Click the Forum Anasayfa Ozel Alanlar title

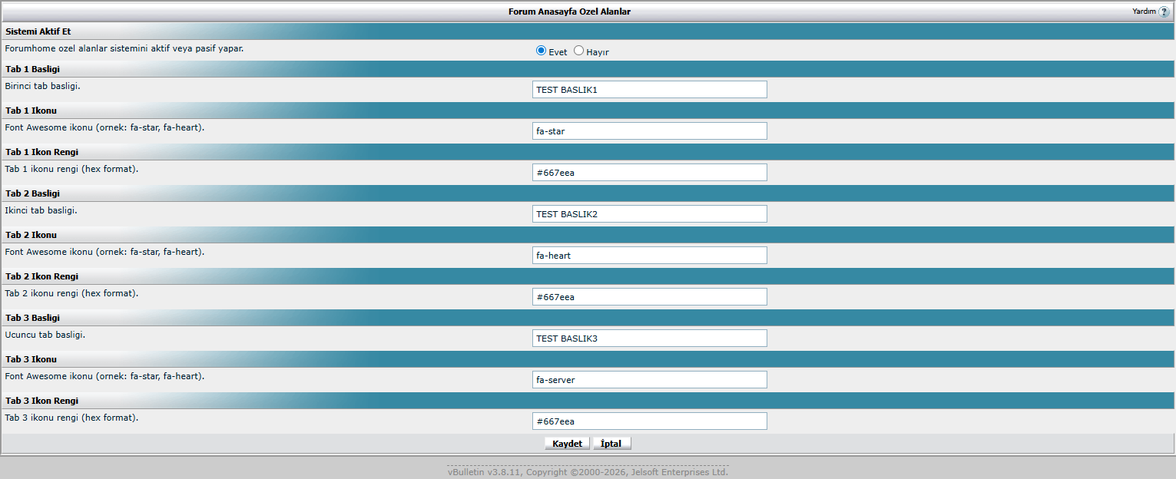(x=569, y=12)
